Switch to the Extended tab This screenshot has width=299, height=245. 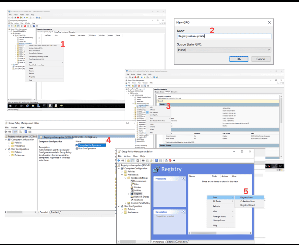pyautogui.click(x=172, y=241)
